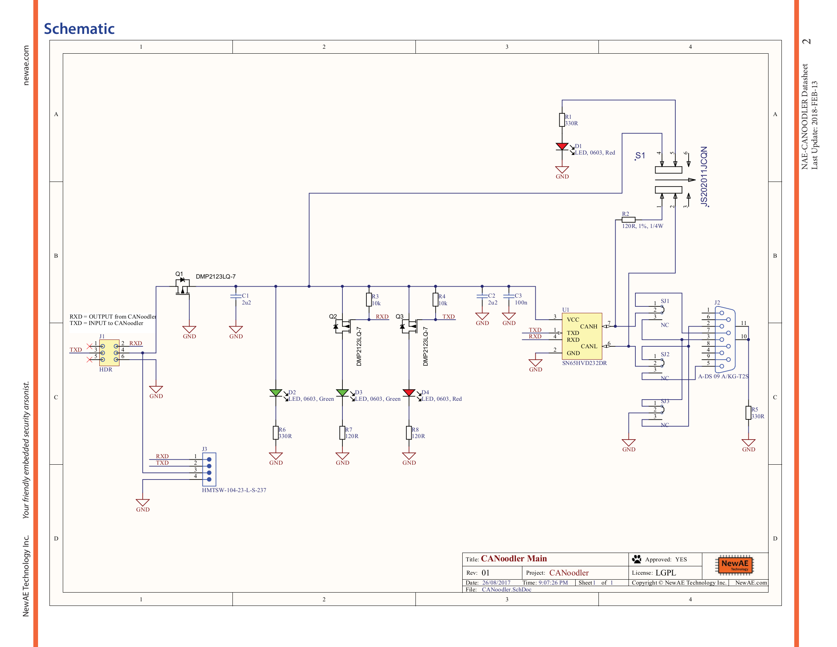Select the 120R, 1%, 1/4W value label
Viewport: 837px width, 647px height.
[642, 226]
